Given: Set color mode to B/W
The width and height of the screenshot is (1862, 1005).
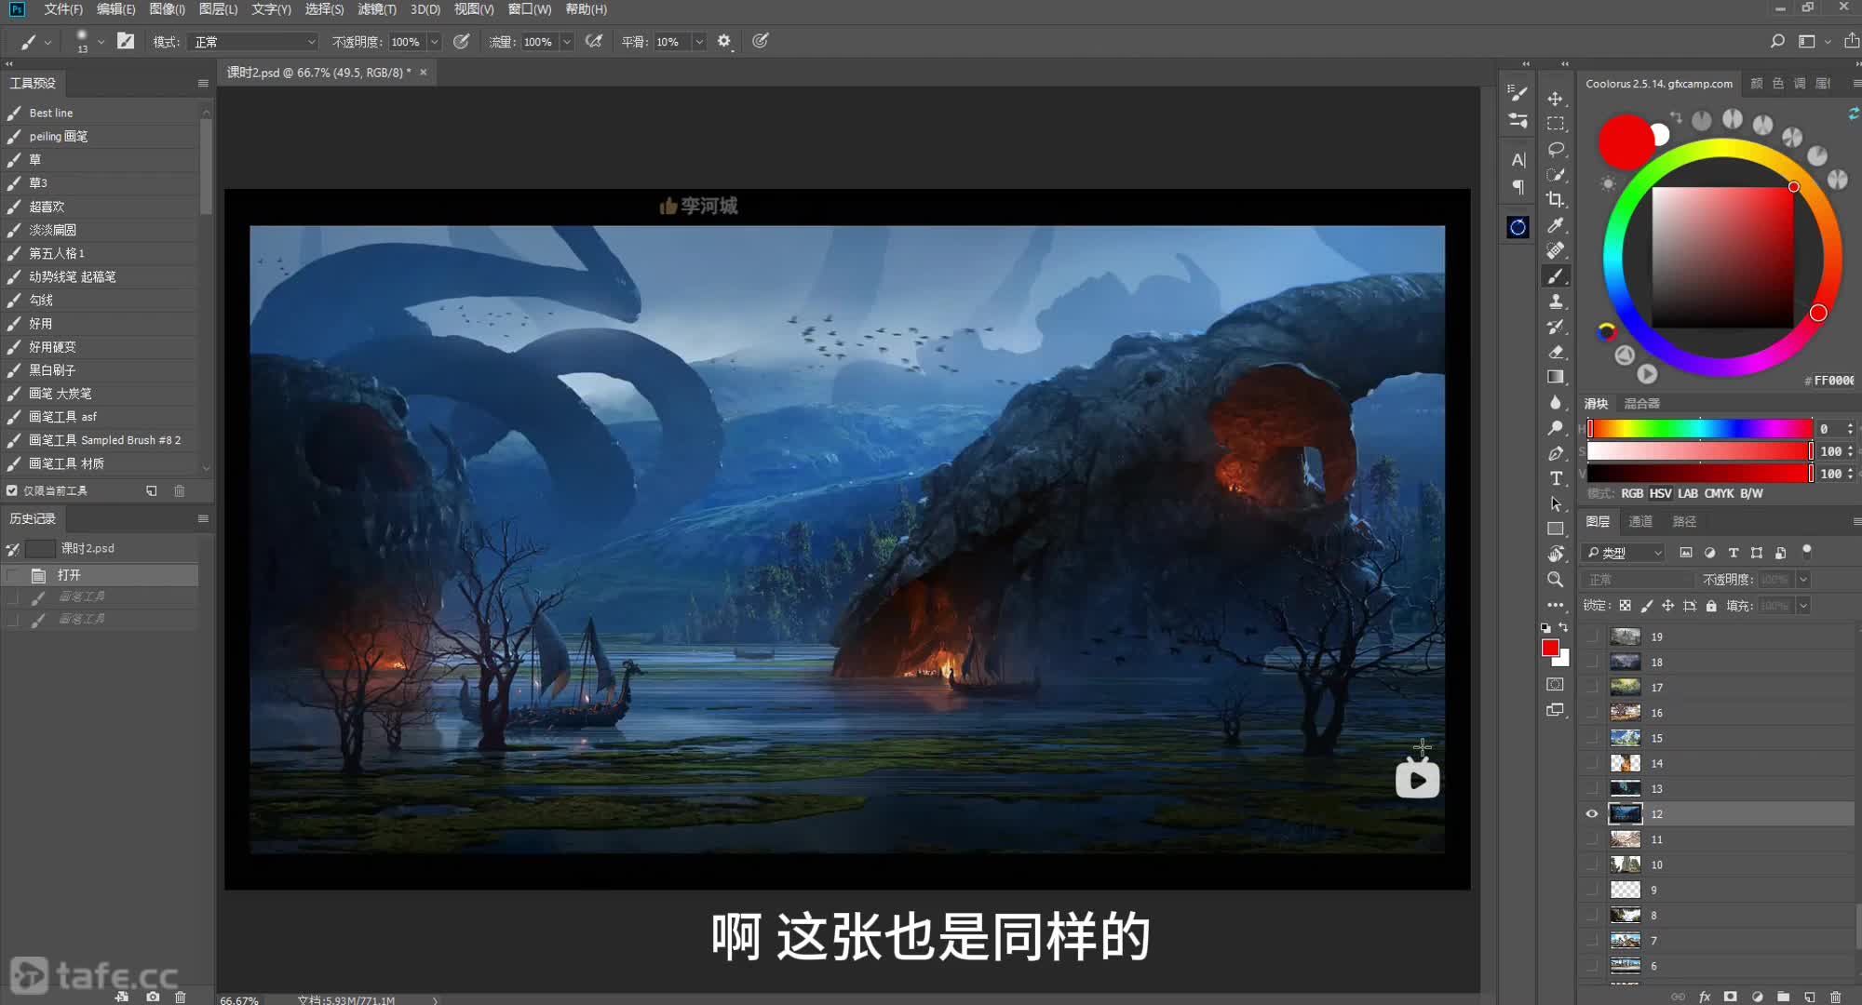Looking at the screenshot, I should [1751, 493].
